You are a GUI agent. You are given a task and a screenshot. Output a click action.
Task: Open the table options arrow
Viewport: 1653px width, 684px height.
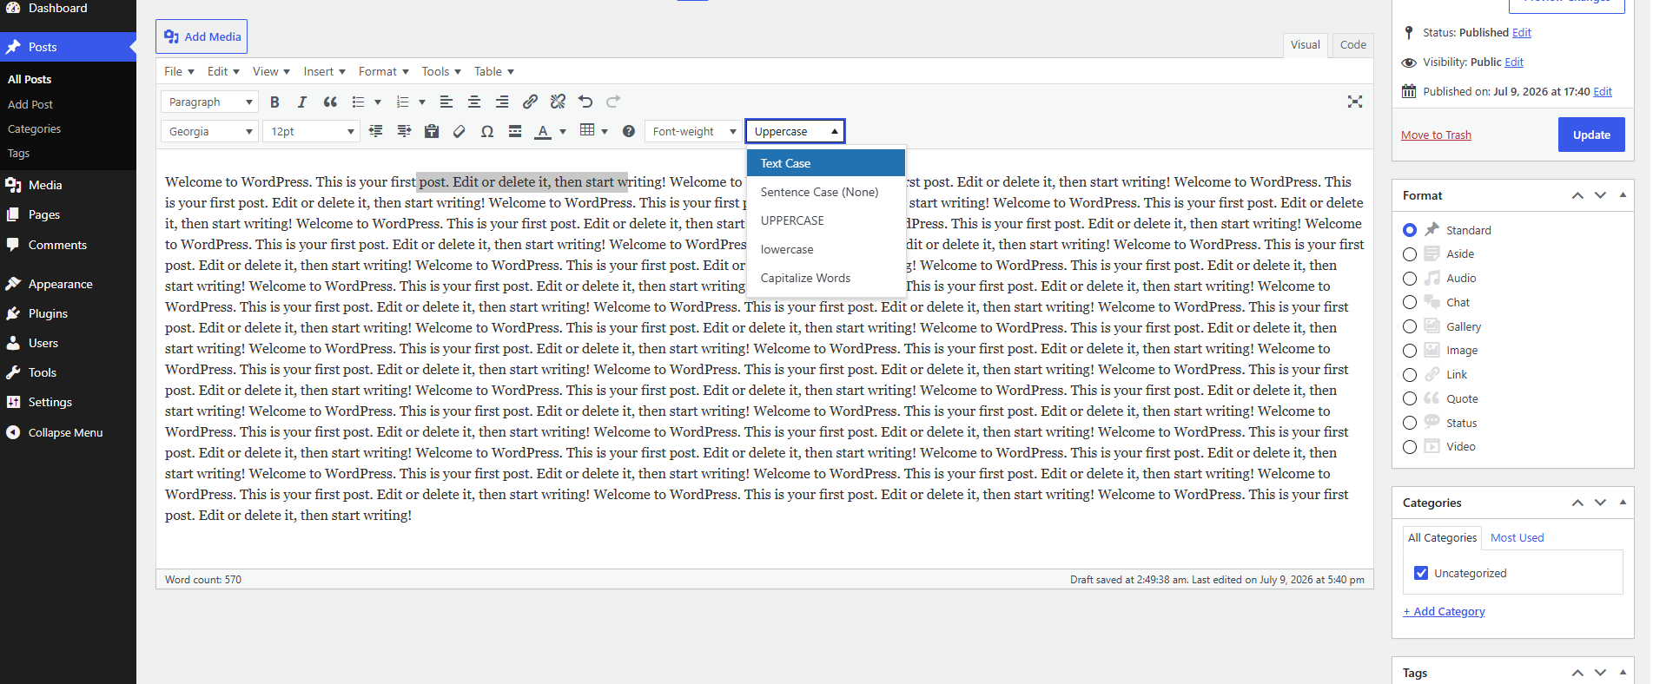[x=605, y=132]
